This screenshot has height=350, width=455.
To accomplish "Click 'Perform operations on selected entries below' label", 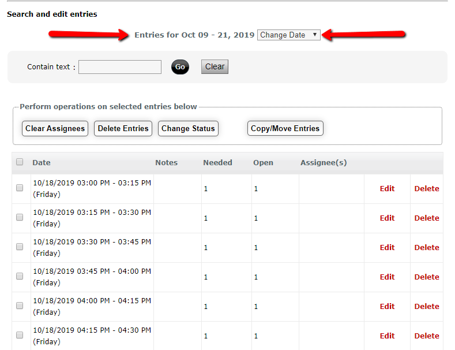I will [x=108, y=107].
